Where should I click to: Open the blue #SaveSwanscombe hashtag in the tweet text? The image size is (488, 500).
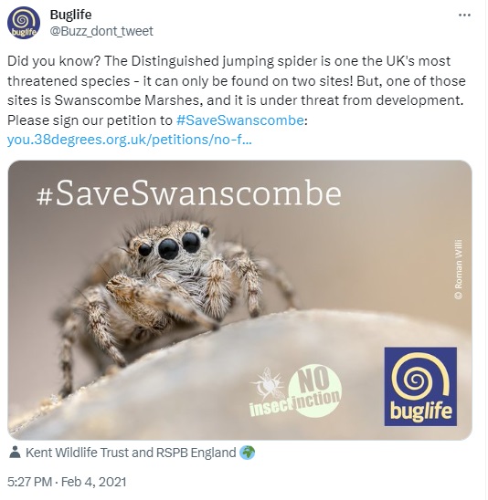point(239,120)
